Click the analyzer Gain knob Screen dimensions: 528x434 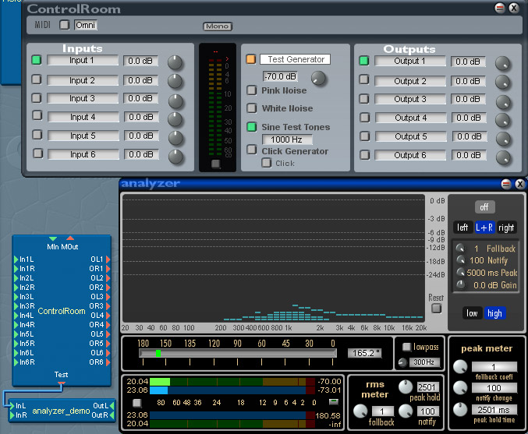pos(461,285)
